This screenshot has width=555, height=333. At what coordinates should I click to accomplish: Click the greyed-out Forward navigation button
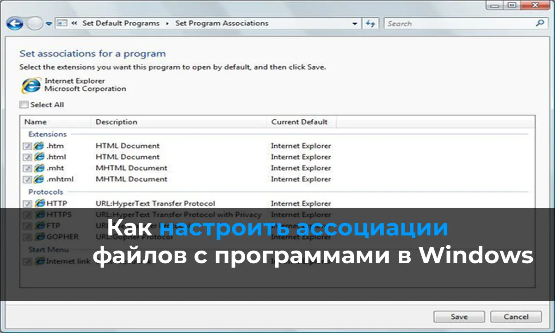click(34, 23)
